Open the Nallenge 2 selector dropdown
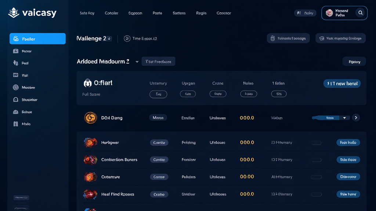 coord(109,38)
